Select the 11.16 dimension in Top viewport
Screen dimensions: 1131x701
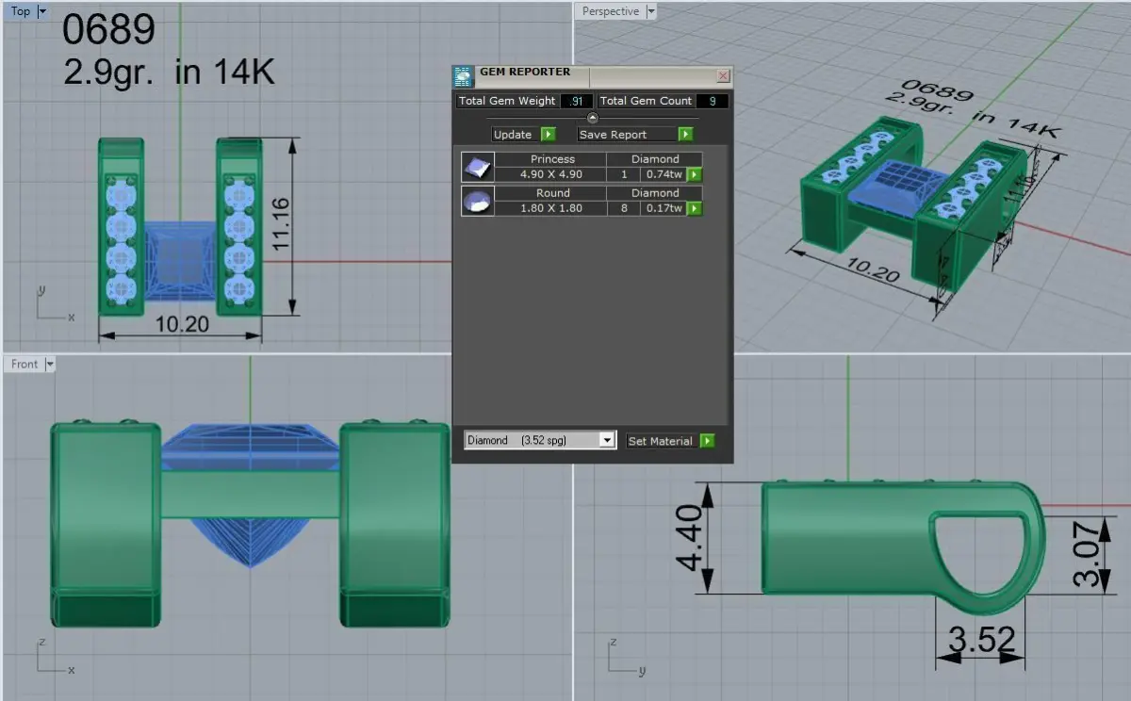279,223
